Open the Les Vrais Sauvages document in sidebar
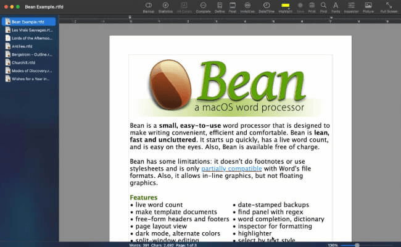 click(x=28, y=30)
